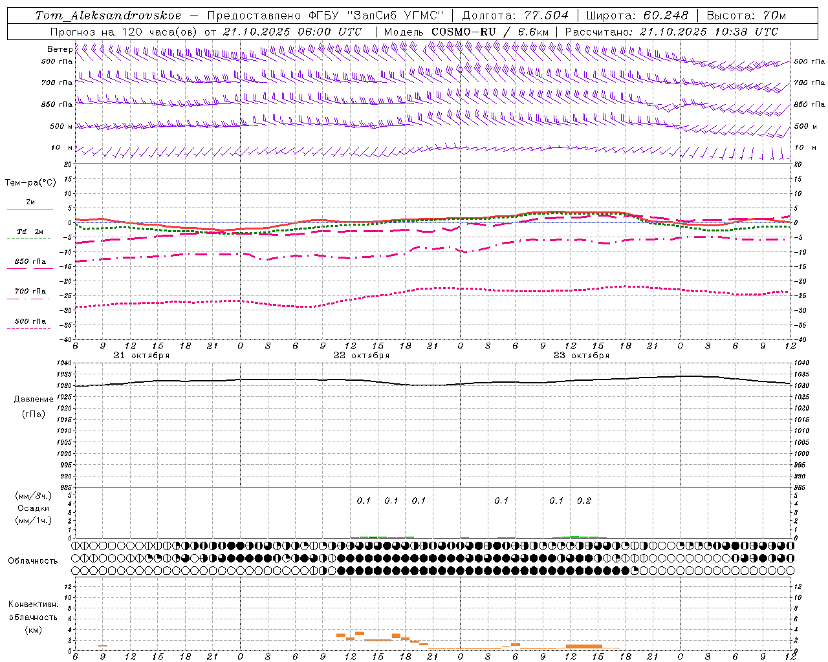Click the '23 октября' date label
Viewport: 828px width, 662px height.
click(581, 356)
